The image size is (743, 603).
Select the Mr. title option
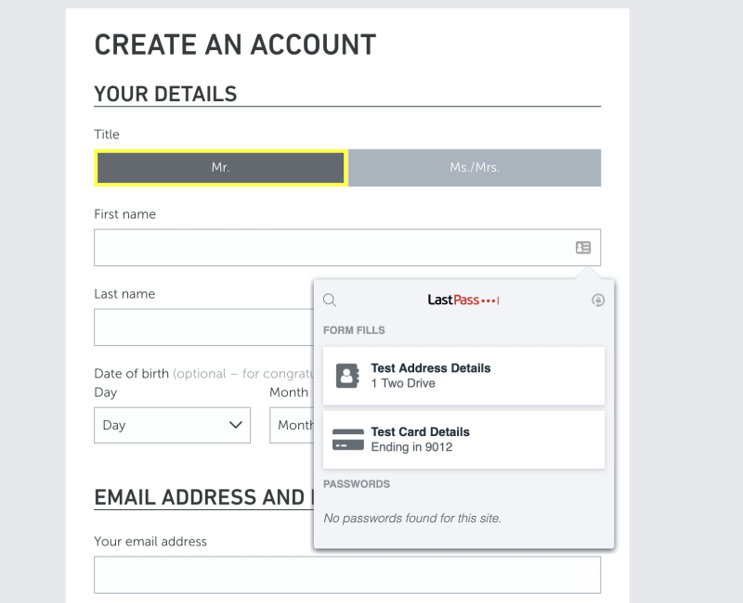(x=221, y=168)
